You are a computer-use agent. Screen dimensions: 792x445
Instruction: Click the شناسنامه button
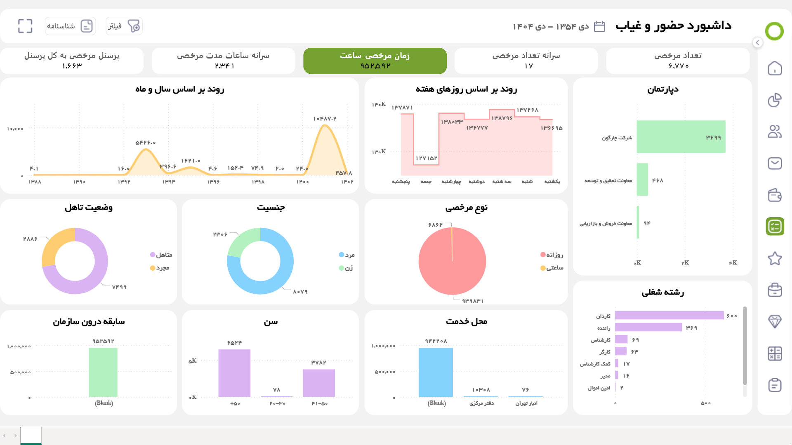[x=70, y=26]
